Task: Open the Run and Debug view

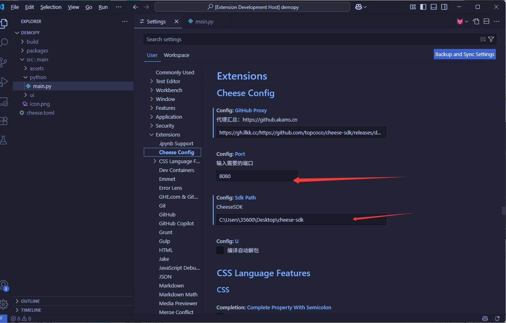Action: pos(4,82)
